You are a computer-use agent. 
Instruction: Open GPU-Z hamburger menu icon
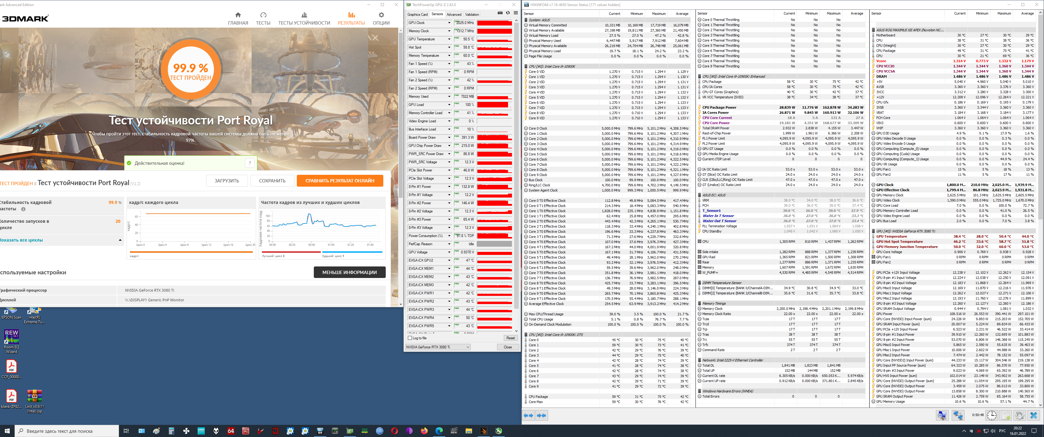point(516,13)
